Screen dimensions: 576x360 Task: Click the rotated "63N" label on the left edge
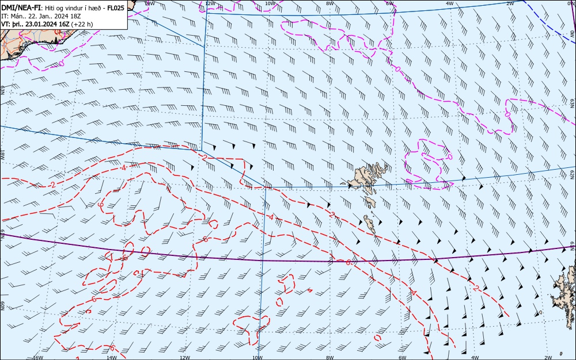click(2, 90)
